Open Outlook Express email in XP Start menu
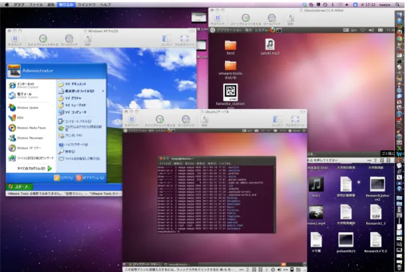406x272 pixels. (24, 96)
